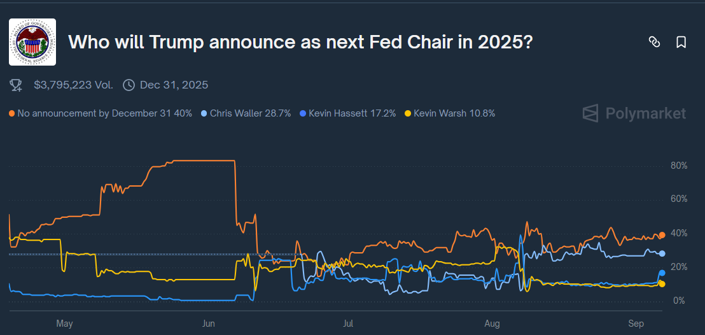
Task: Open the Federal Reserve seal thumbnail
Action: click(x=32, y=42)
